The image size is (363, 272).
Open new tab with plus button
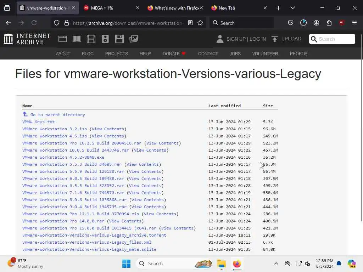click(x=279, y=8)
